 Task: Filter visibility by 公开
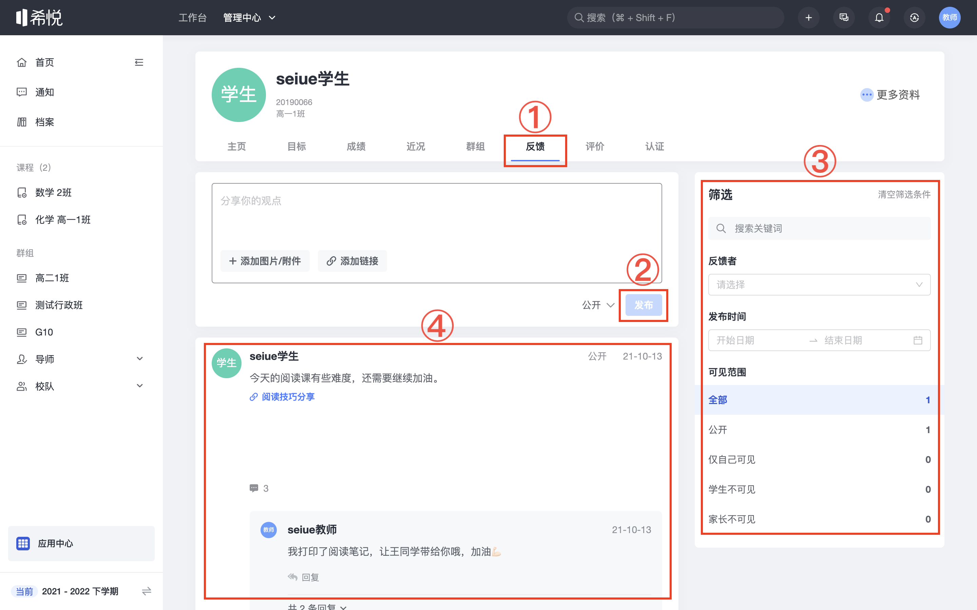[x=819, y=430]
